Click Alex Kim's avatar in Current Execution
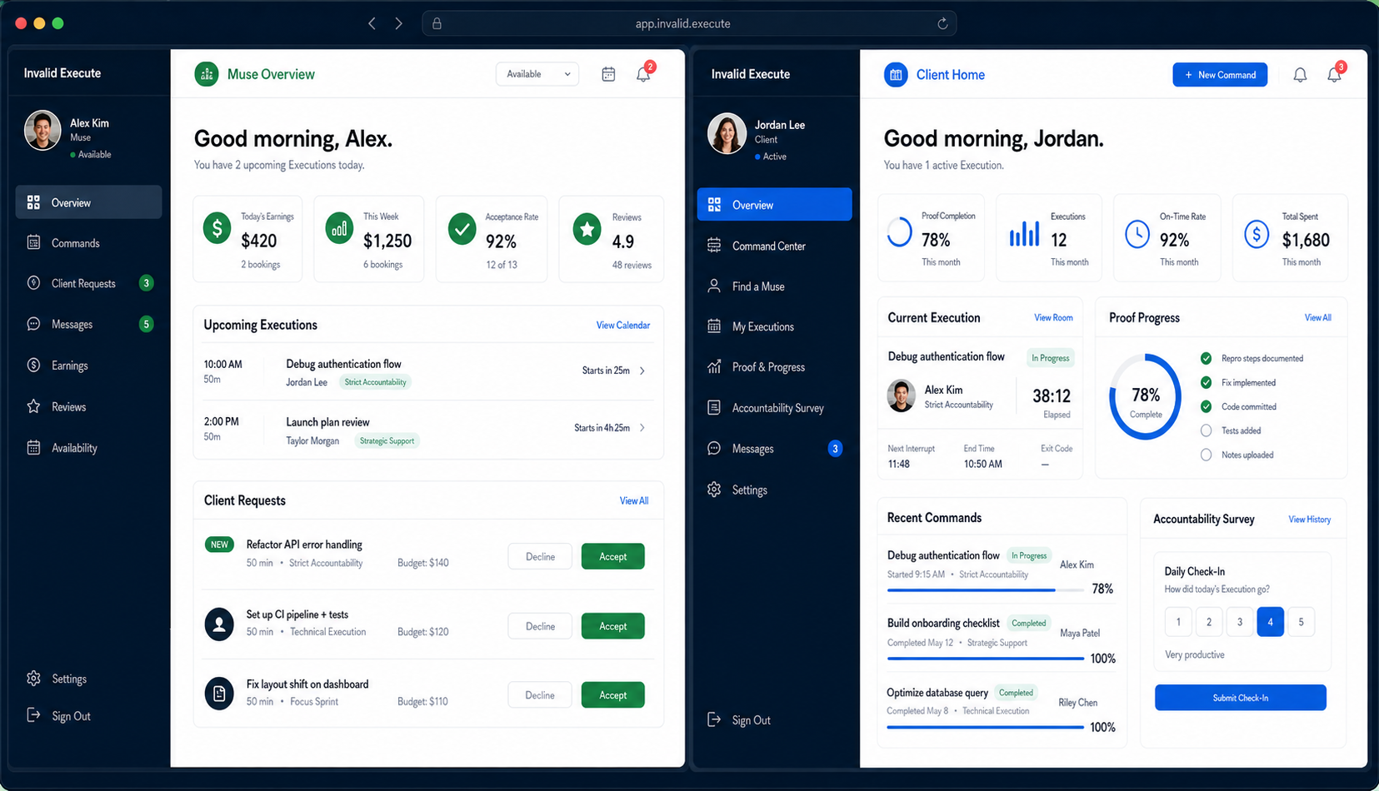 tap(902, 395)
